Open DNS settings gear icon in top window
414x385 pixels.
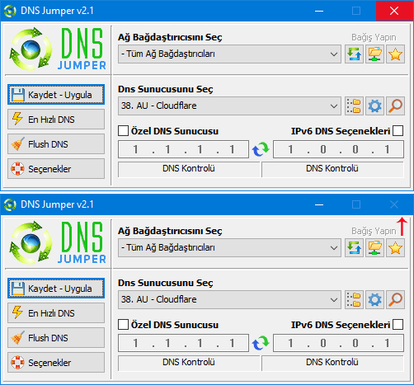[374, 106]
